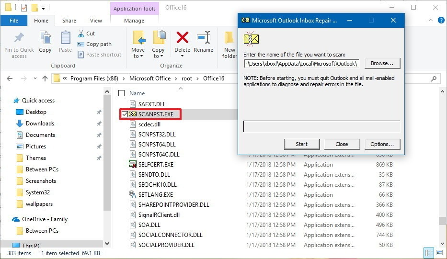Switch to the View ribbon tab

coord(96,21)
